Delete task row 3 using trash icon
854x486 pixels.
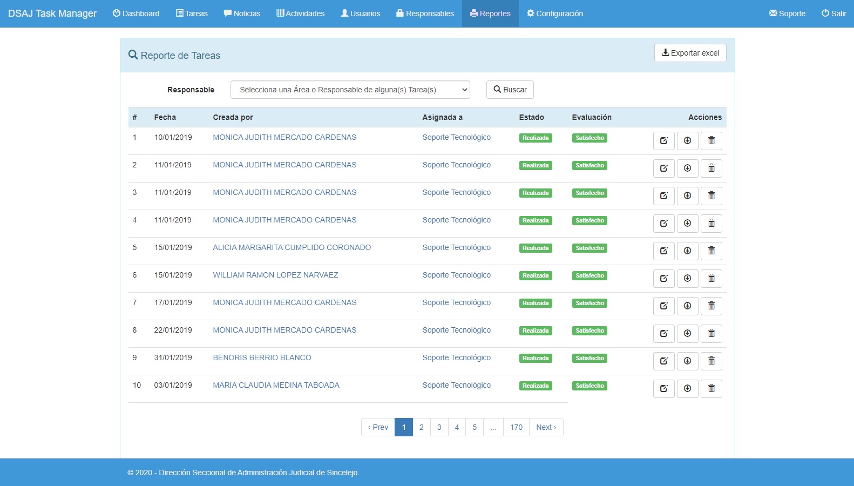point(711,196)
